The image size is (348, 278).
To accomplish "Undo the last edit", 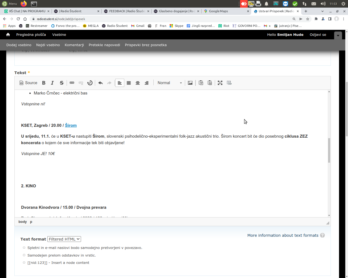I will click(x=100, y=83).
